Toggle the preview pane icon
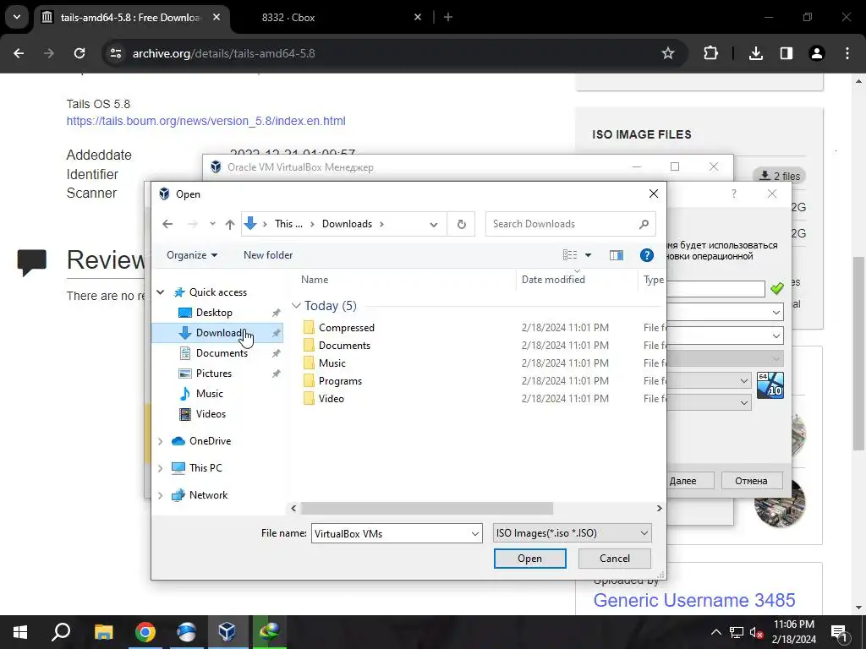Screen dimensions: 866x649 617,255
